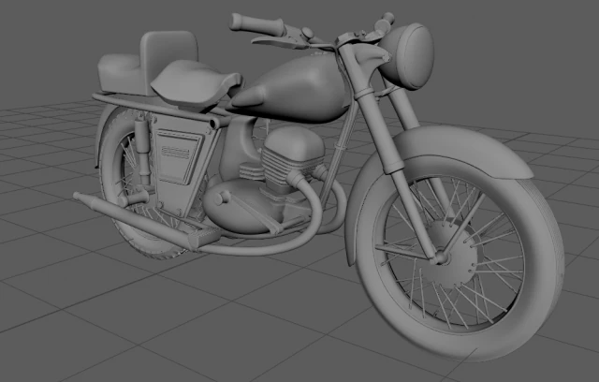Viewport: 599px width, 382px height.
Task: Select the left handlebar grip
Action: (x=256, y=24)
